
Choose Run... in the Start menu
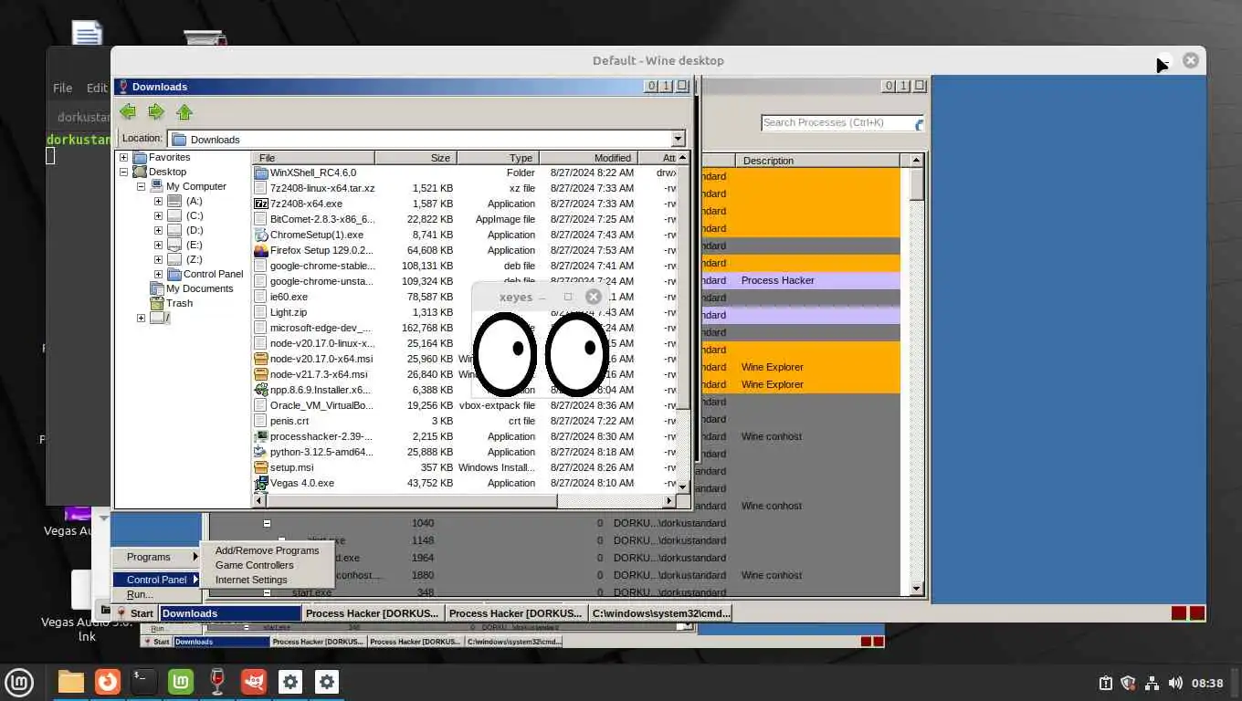click(x=140, y=594)
